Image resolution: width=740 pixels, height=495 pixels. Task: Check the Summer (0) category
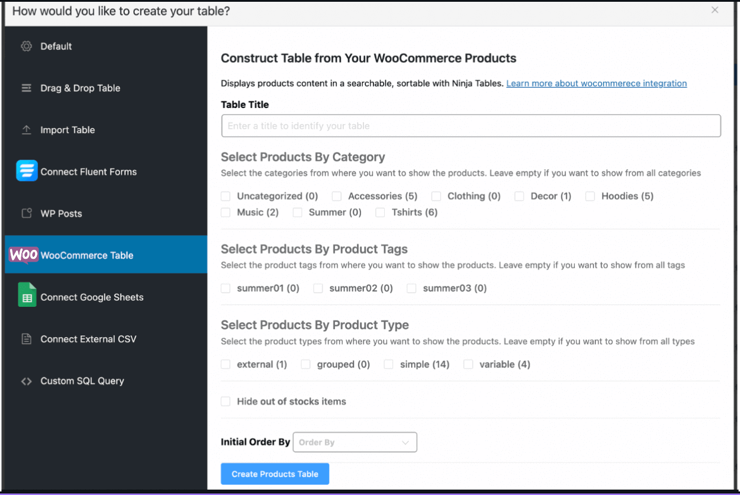[x=298, y=212]
